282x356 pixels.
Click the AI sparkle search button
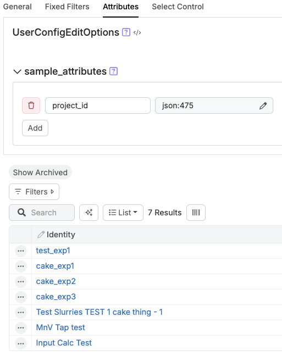(x=89, y=213)
